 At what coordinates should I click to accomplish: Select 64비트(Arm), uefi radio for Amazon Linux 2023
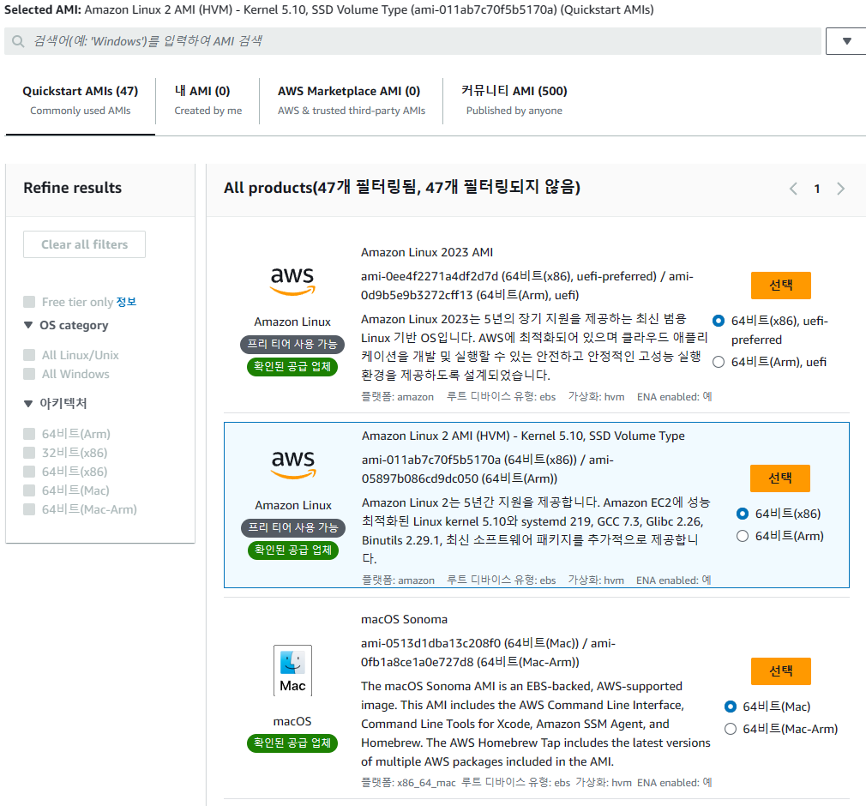(719, 362)
